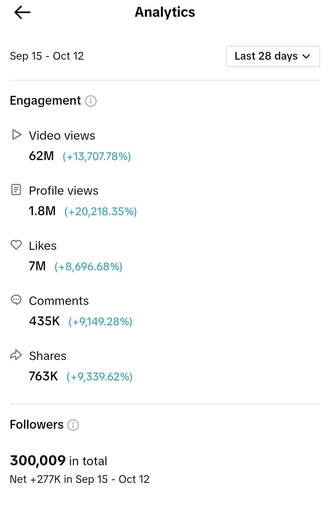Viewport: 329px width, 506px height.
Task: Tap the 62M video views count
Action: click(41, 156)
